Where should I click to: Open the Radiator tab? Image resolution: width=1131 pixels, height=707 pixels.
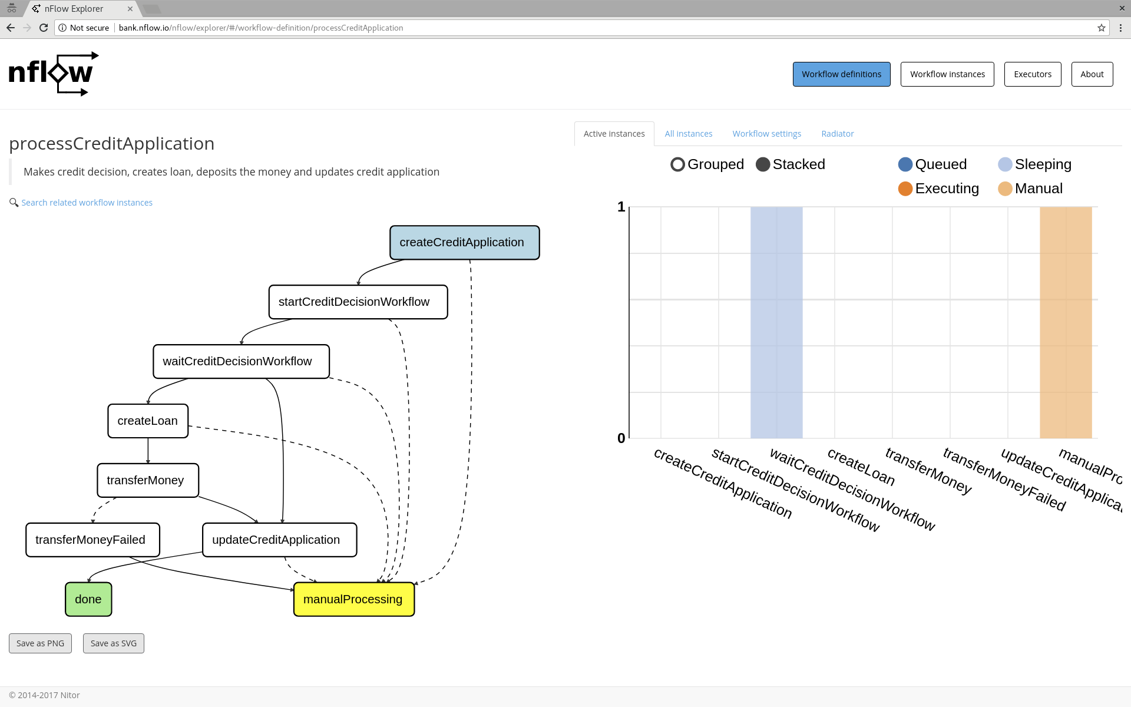(837, 134)
